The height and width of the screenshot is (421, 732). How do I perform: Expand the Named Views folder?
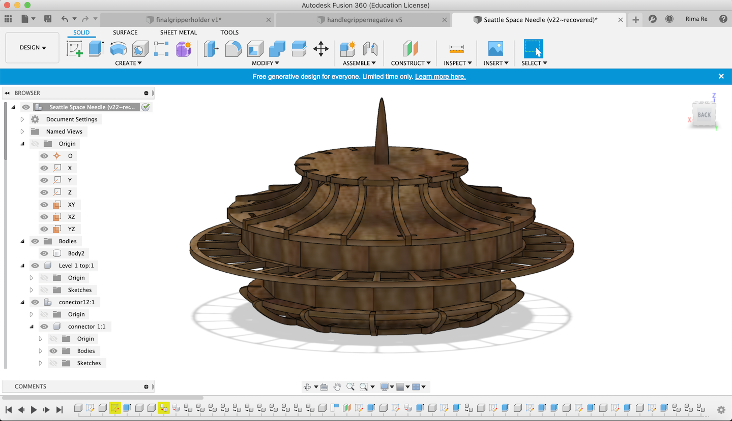click(22, 132)
